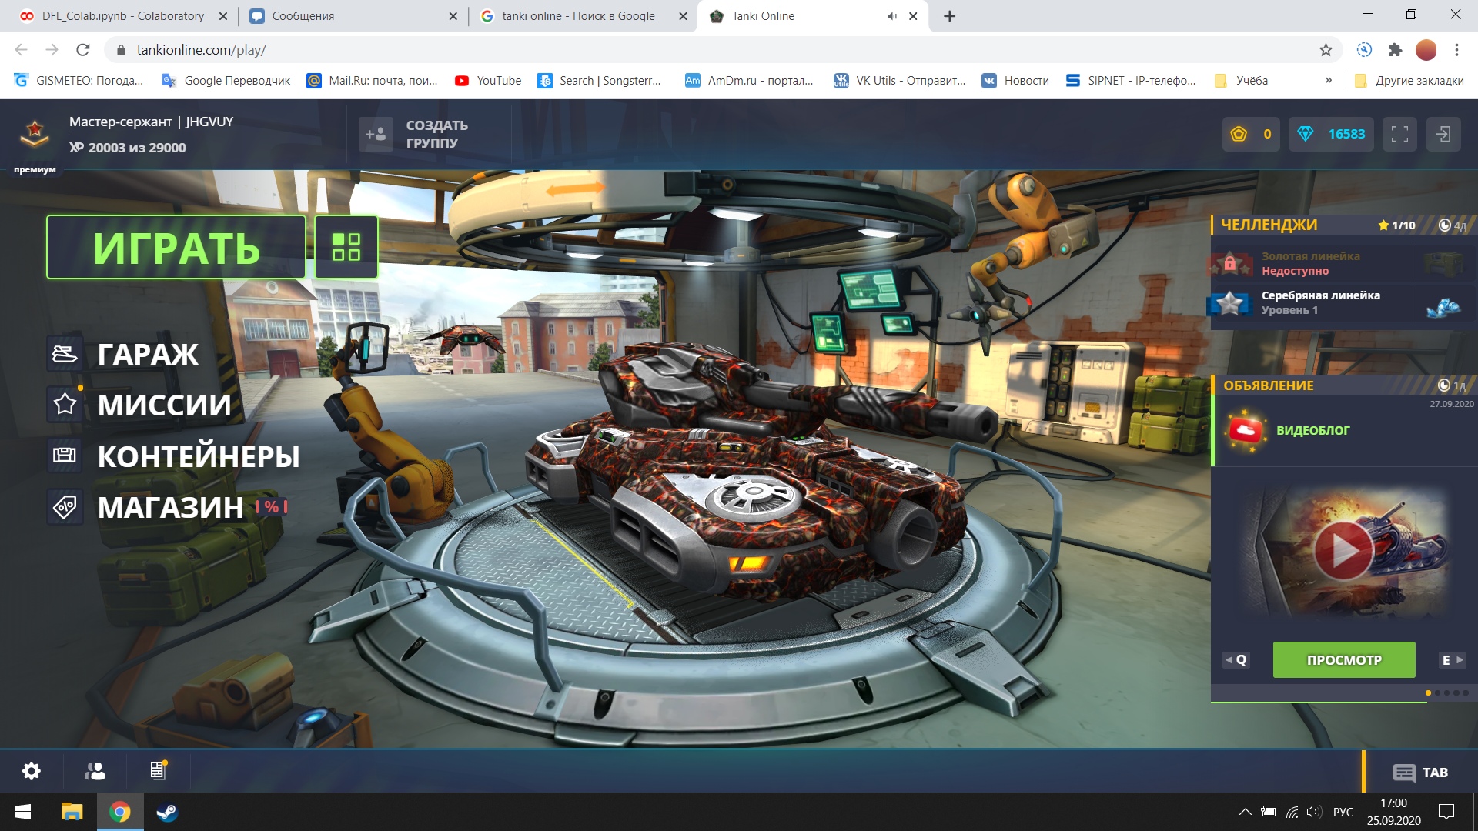This screenshot has width=1478, height=831.
Task: Click the green ПРОСМОТР button
Action: coord(1344,660)
